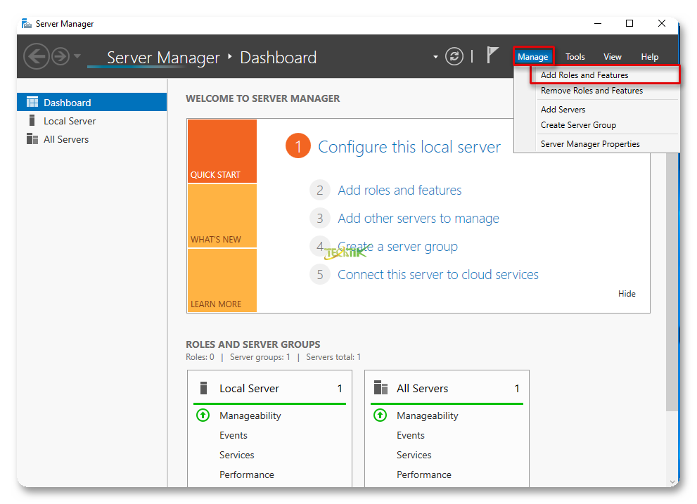Click the forward navigation arrow icon
The height and width of the screenshot is (504, 697).
(60, 56)
